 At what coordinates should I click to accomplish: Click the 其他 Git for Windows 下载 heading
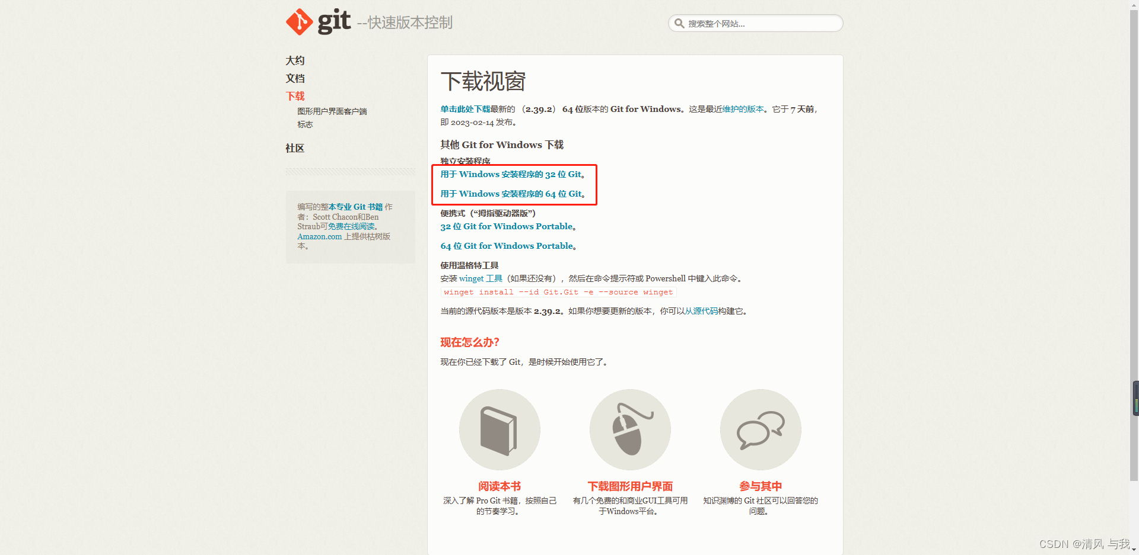tap(502, 145)
